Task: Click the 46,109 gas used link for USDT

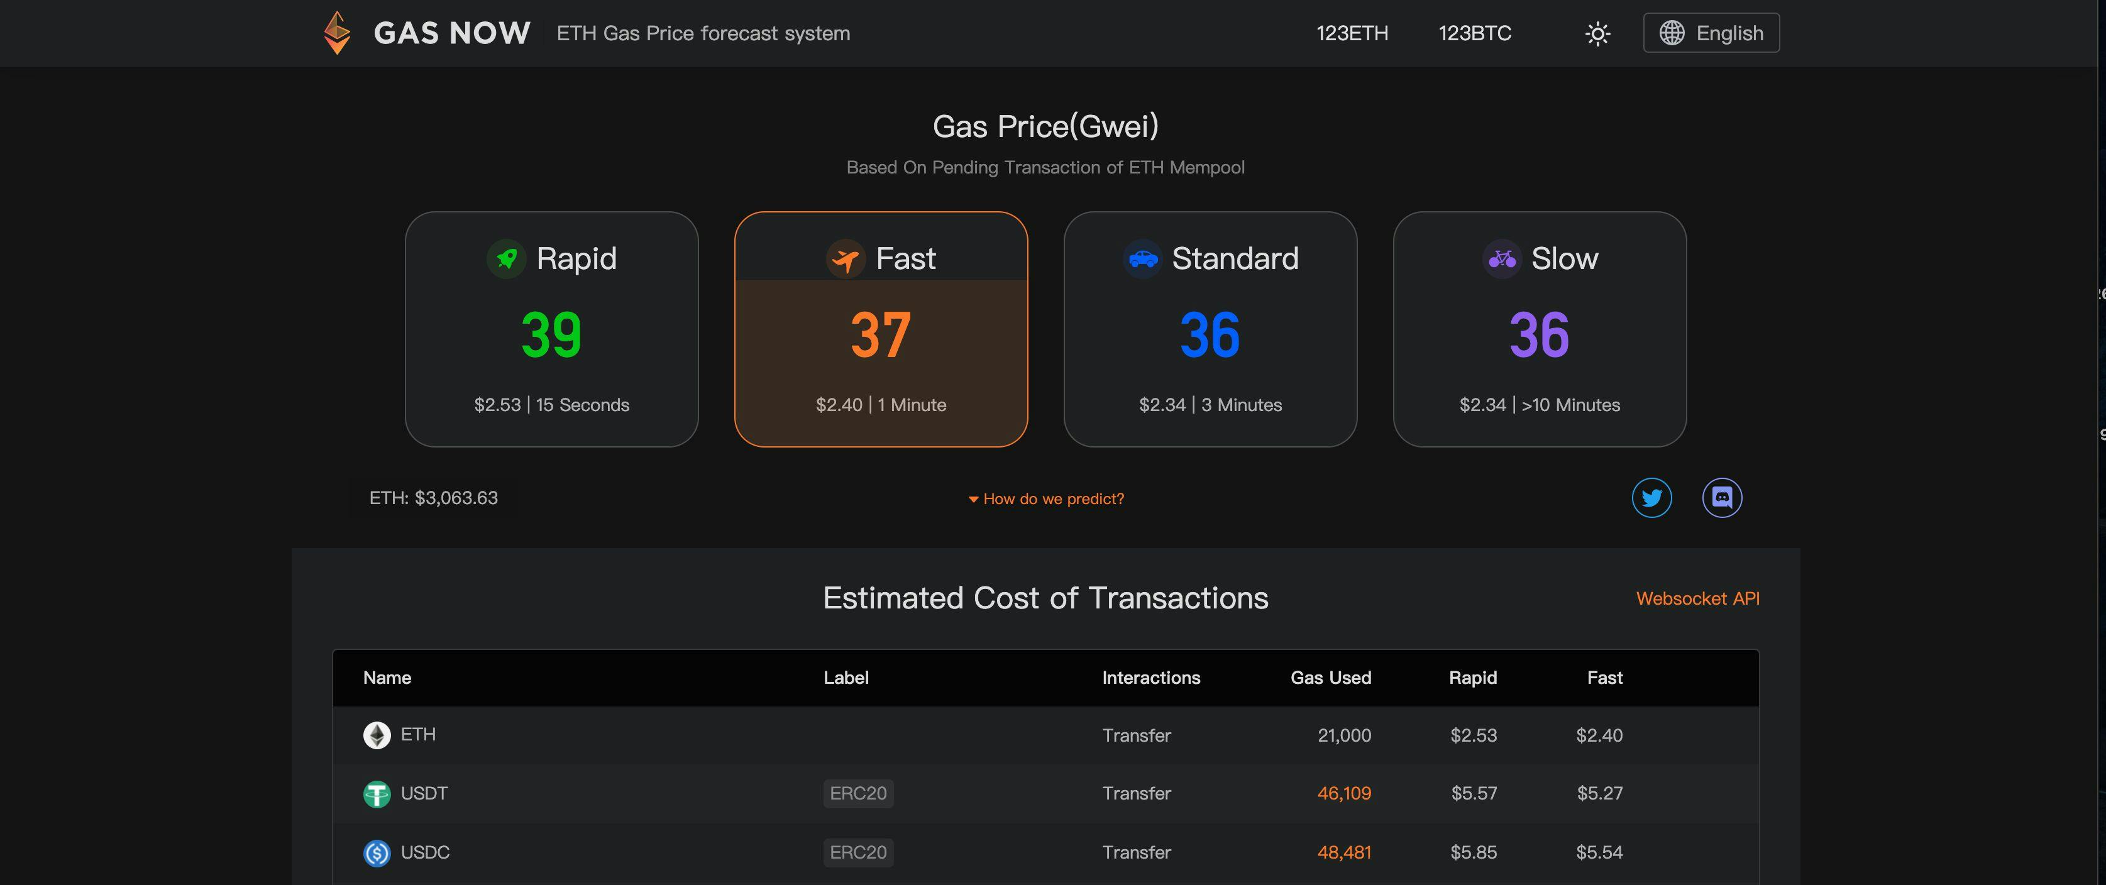Action: pyautogui.click(x=1344, y=793)
